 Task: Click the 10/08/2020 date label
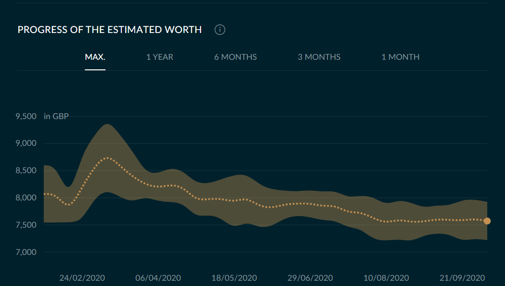point(386,278)
